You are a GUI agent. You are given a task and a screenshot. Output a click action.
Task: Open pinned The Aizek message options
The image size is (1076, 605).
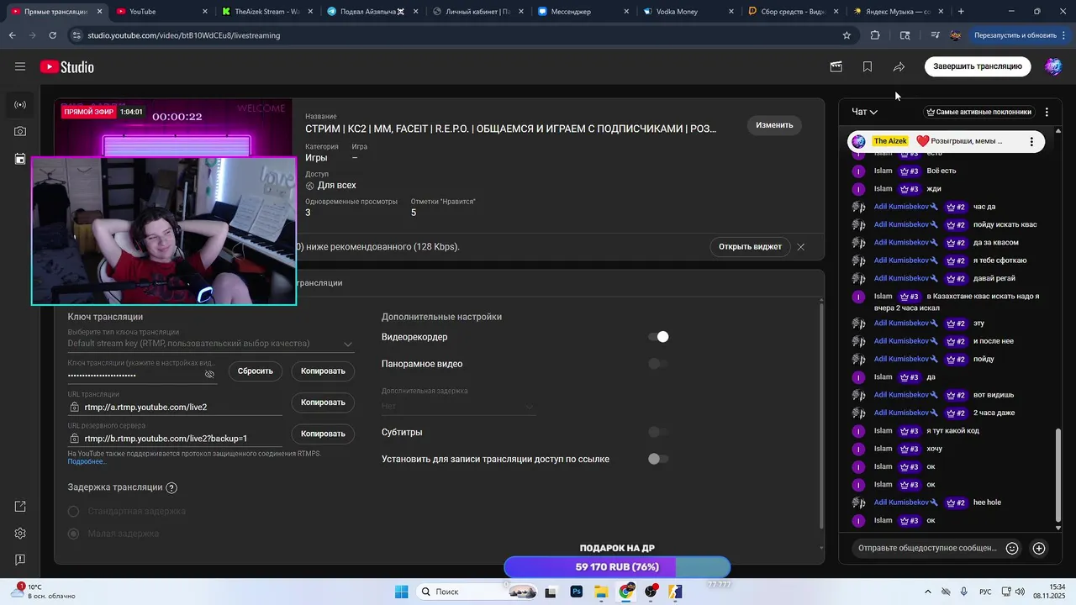1031,142
